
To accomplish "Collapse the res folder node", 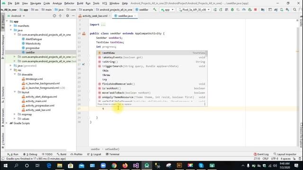I will (x=11, y=70).
